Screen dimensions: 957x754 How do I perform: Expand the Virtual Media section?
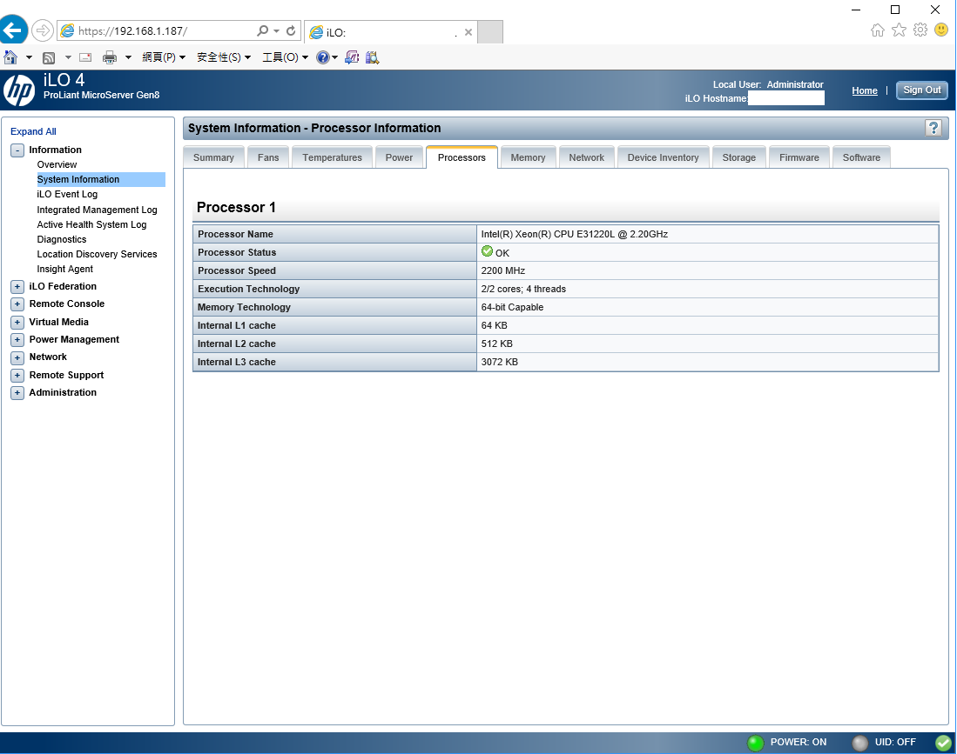tap(17, 323)
